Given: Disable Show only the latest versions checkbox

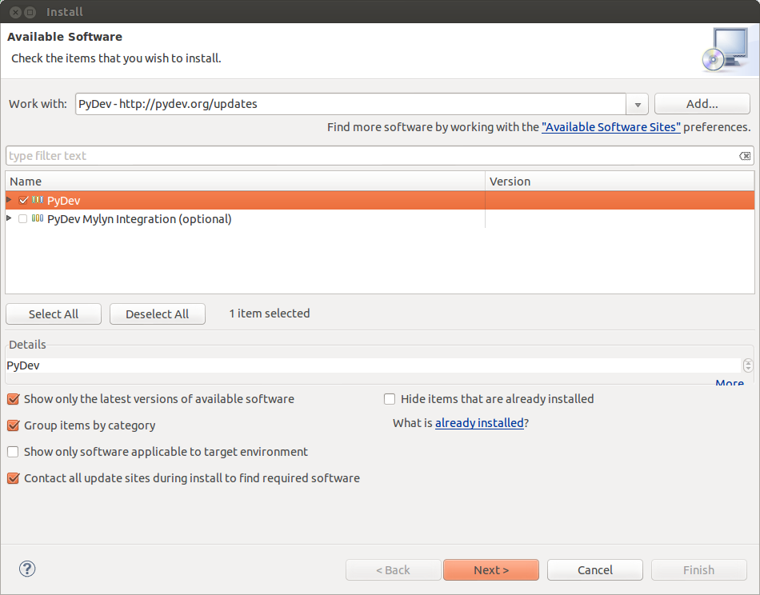Looking at the screenshot, I should [x=13, y=399].
